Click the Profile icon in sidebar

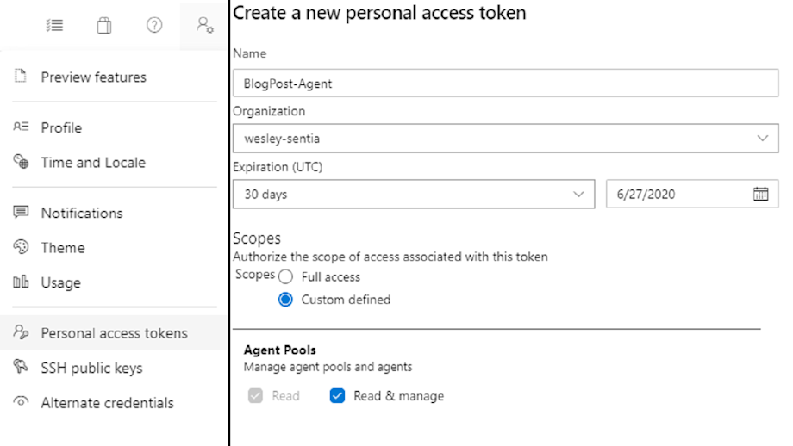[21, 127]
